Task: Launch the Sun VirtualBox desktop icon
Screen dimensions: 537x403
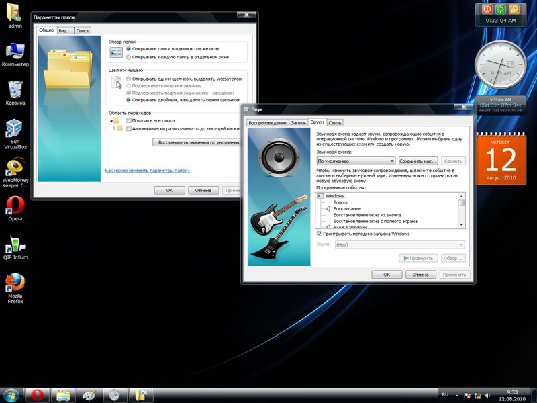Action: (15, 134)
